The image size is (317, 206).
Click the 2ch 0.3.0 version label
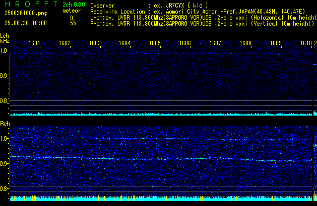coord(74,5)
